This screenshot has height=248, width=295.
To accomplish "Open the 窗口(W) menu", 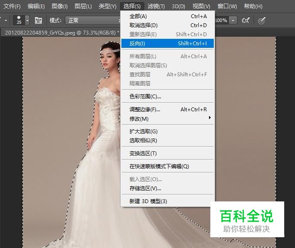I will point(227,6).
